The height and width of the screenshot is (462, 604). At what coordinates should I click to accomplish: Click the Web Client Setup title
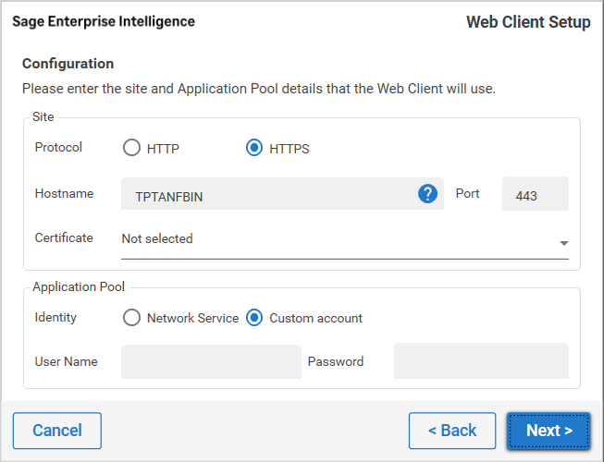pyautogui.click(x=528, y=22)
